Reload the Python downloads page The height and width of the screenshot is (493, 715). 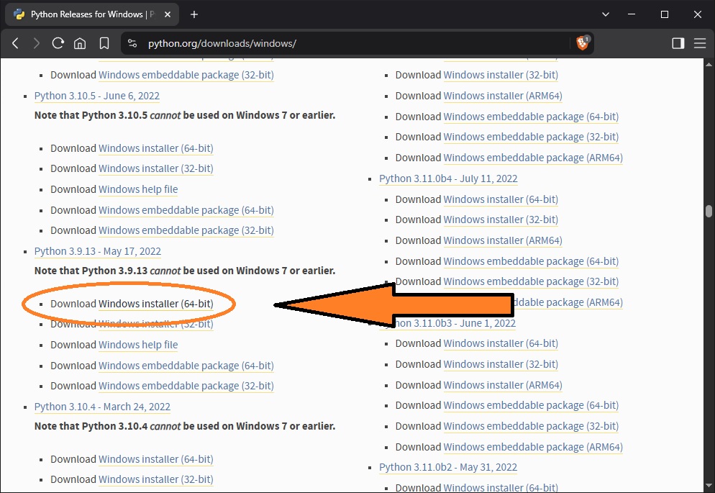[58, 43]
